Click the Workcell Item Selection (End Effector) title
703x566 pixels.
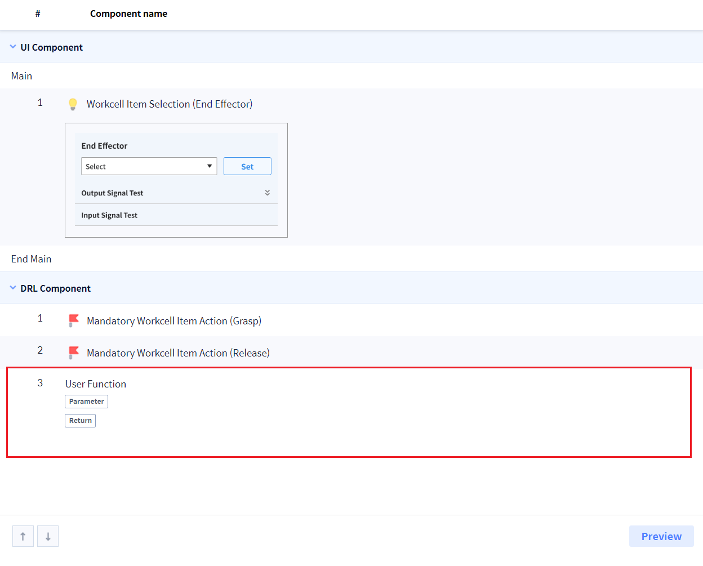coord(169,104)
